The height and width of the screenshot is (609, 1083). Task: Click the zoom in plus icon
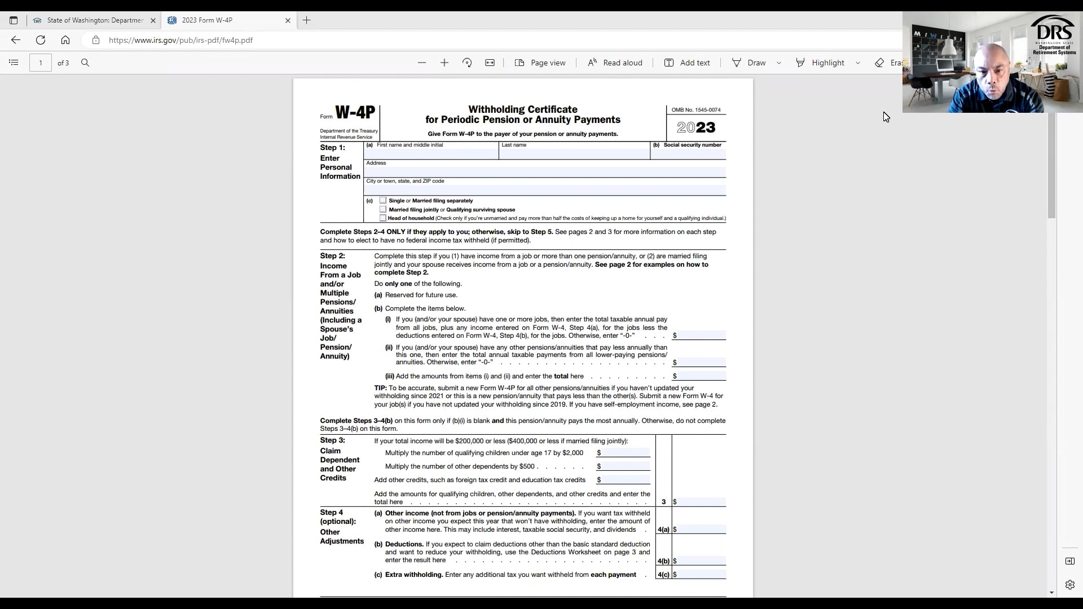pyautogui.click(x=444, y=63)
